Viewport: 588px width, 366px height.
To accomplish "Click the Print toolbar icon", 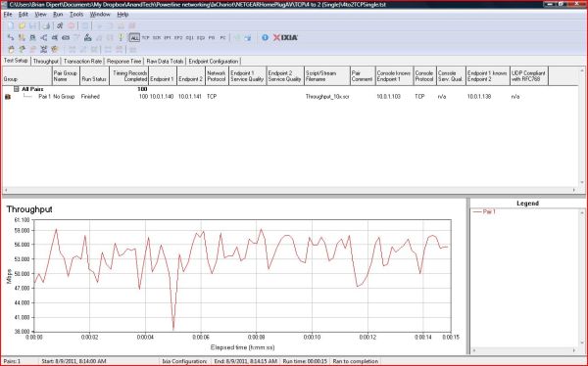I will pos(46,25).
